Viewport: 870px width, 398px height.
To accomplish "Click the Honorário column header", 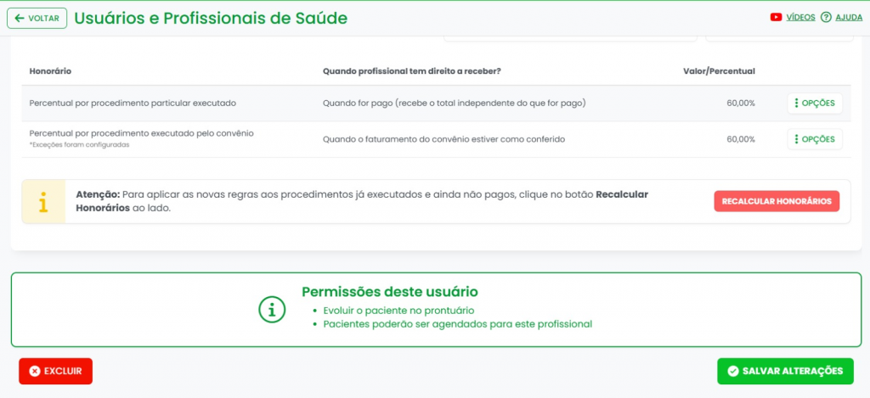I will coord(50,71).
